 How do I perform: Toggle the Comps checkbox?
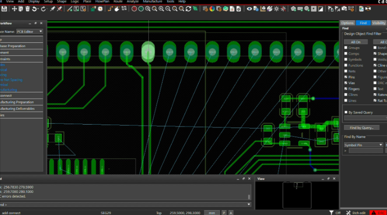[346, 53]
